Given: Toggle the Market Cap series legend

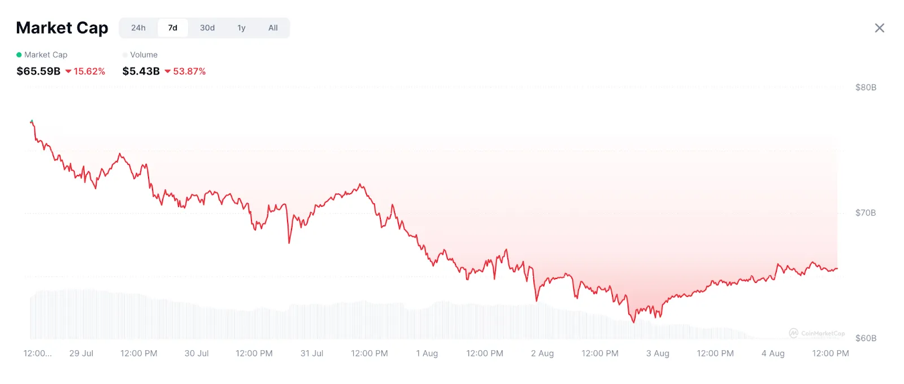Looking at the screenshot, I should (45, 55).
